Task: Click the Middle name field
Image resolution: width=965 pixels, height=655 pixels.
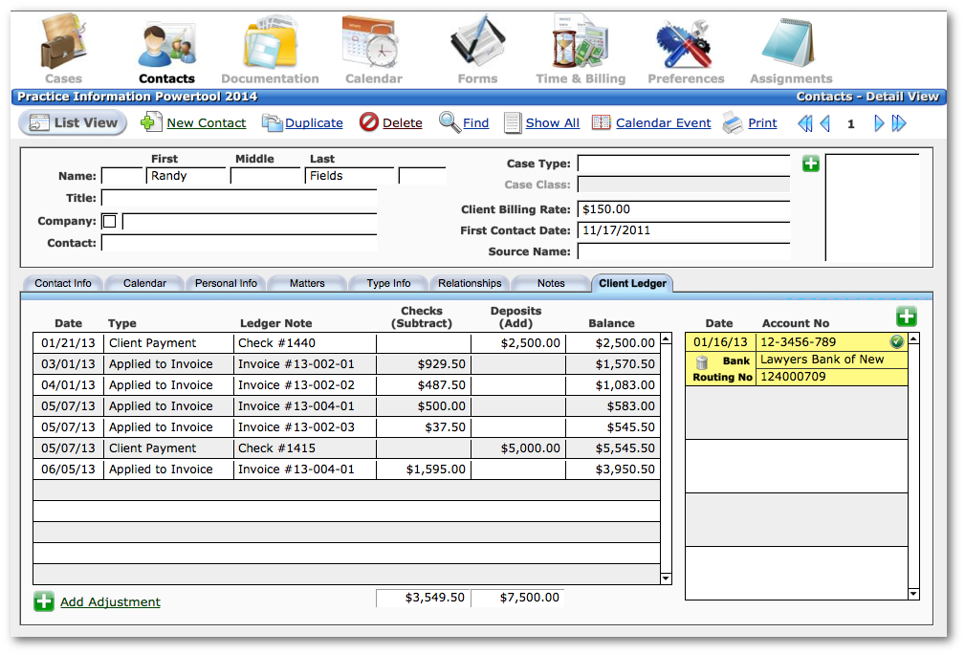Action: (265, 176)
